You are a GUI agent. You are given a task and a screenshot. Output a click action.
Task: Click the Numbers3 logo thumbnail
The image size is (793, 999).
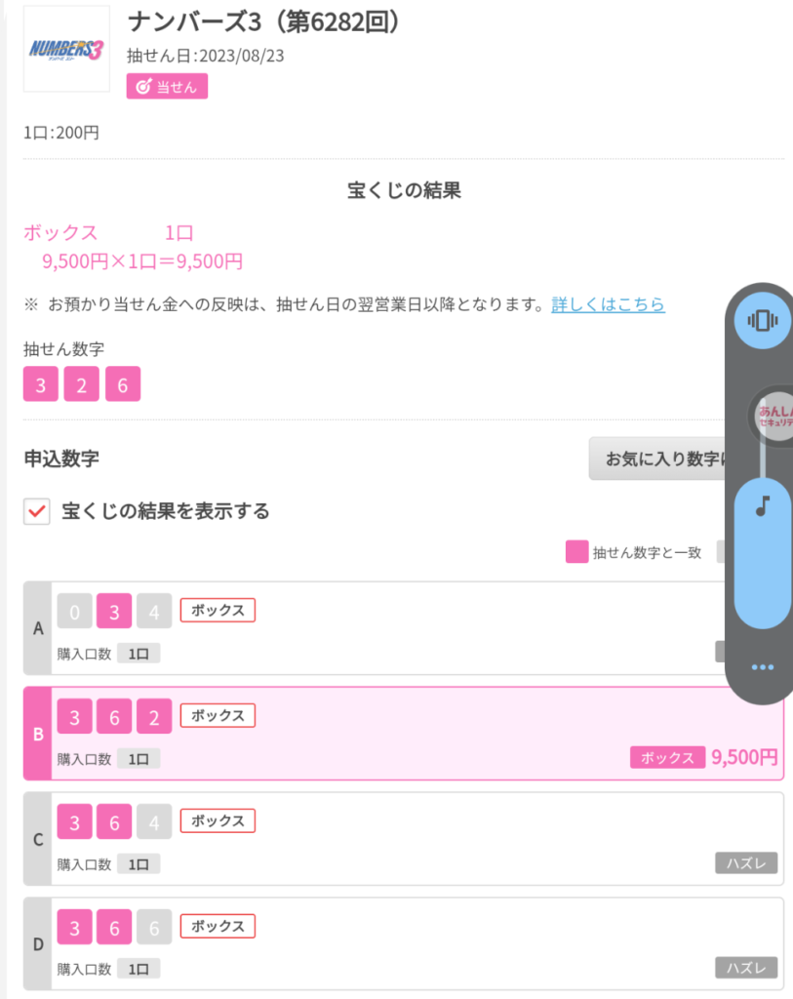(x=66, y=49)
